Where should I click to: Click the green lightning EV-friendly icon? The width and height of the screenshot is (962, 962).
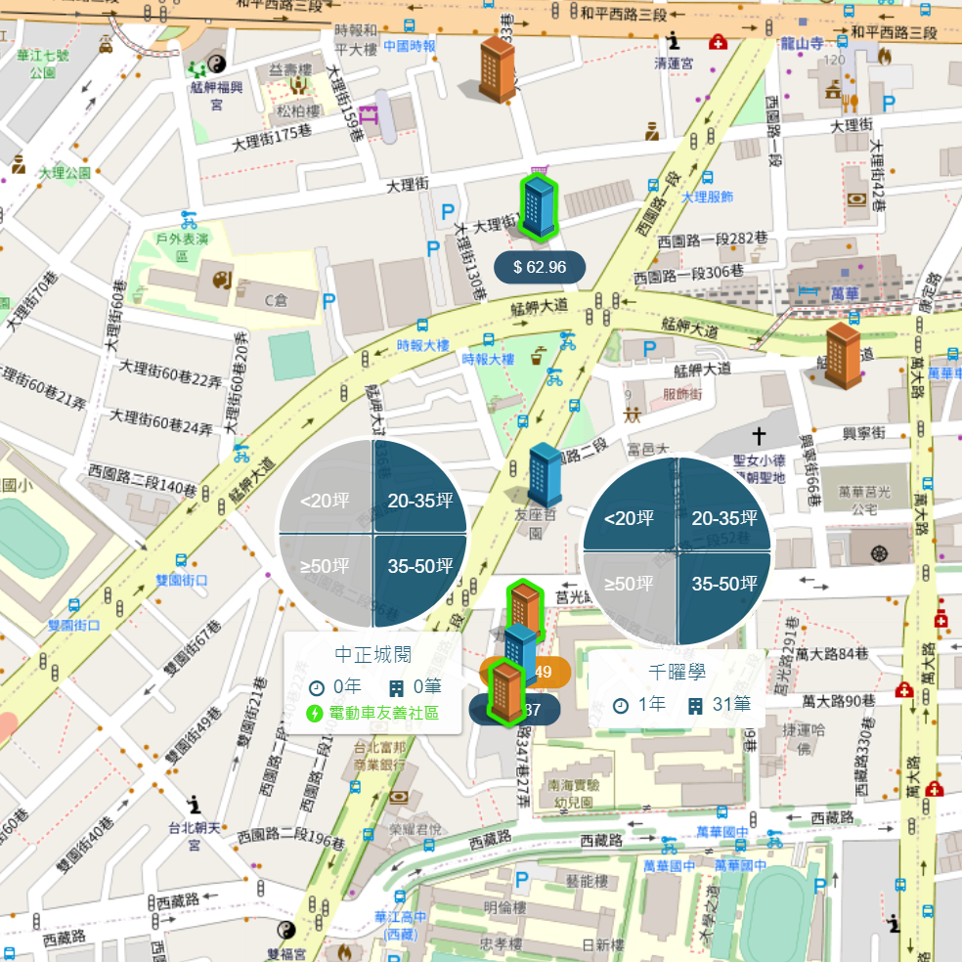click(315, 714)
